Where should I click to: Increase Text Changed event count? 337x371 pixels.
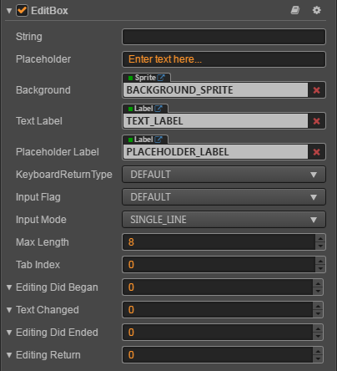318,306
